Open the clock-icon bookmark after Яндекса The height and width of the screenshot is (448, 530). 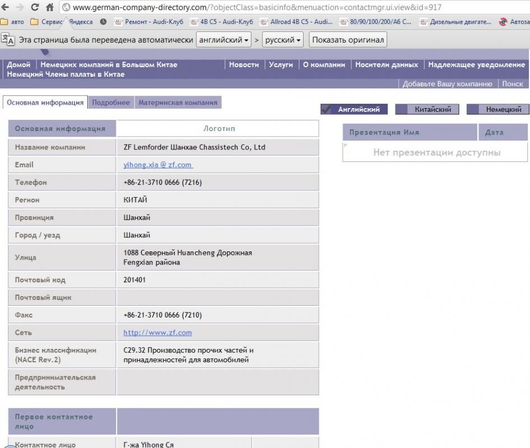(104, 22)
